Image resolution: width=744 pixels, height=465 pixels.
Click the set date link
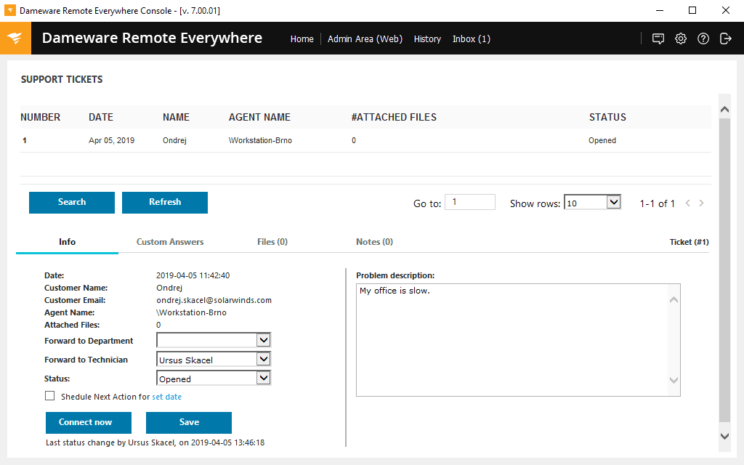[x=166, y=397]
